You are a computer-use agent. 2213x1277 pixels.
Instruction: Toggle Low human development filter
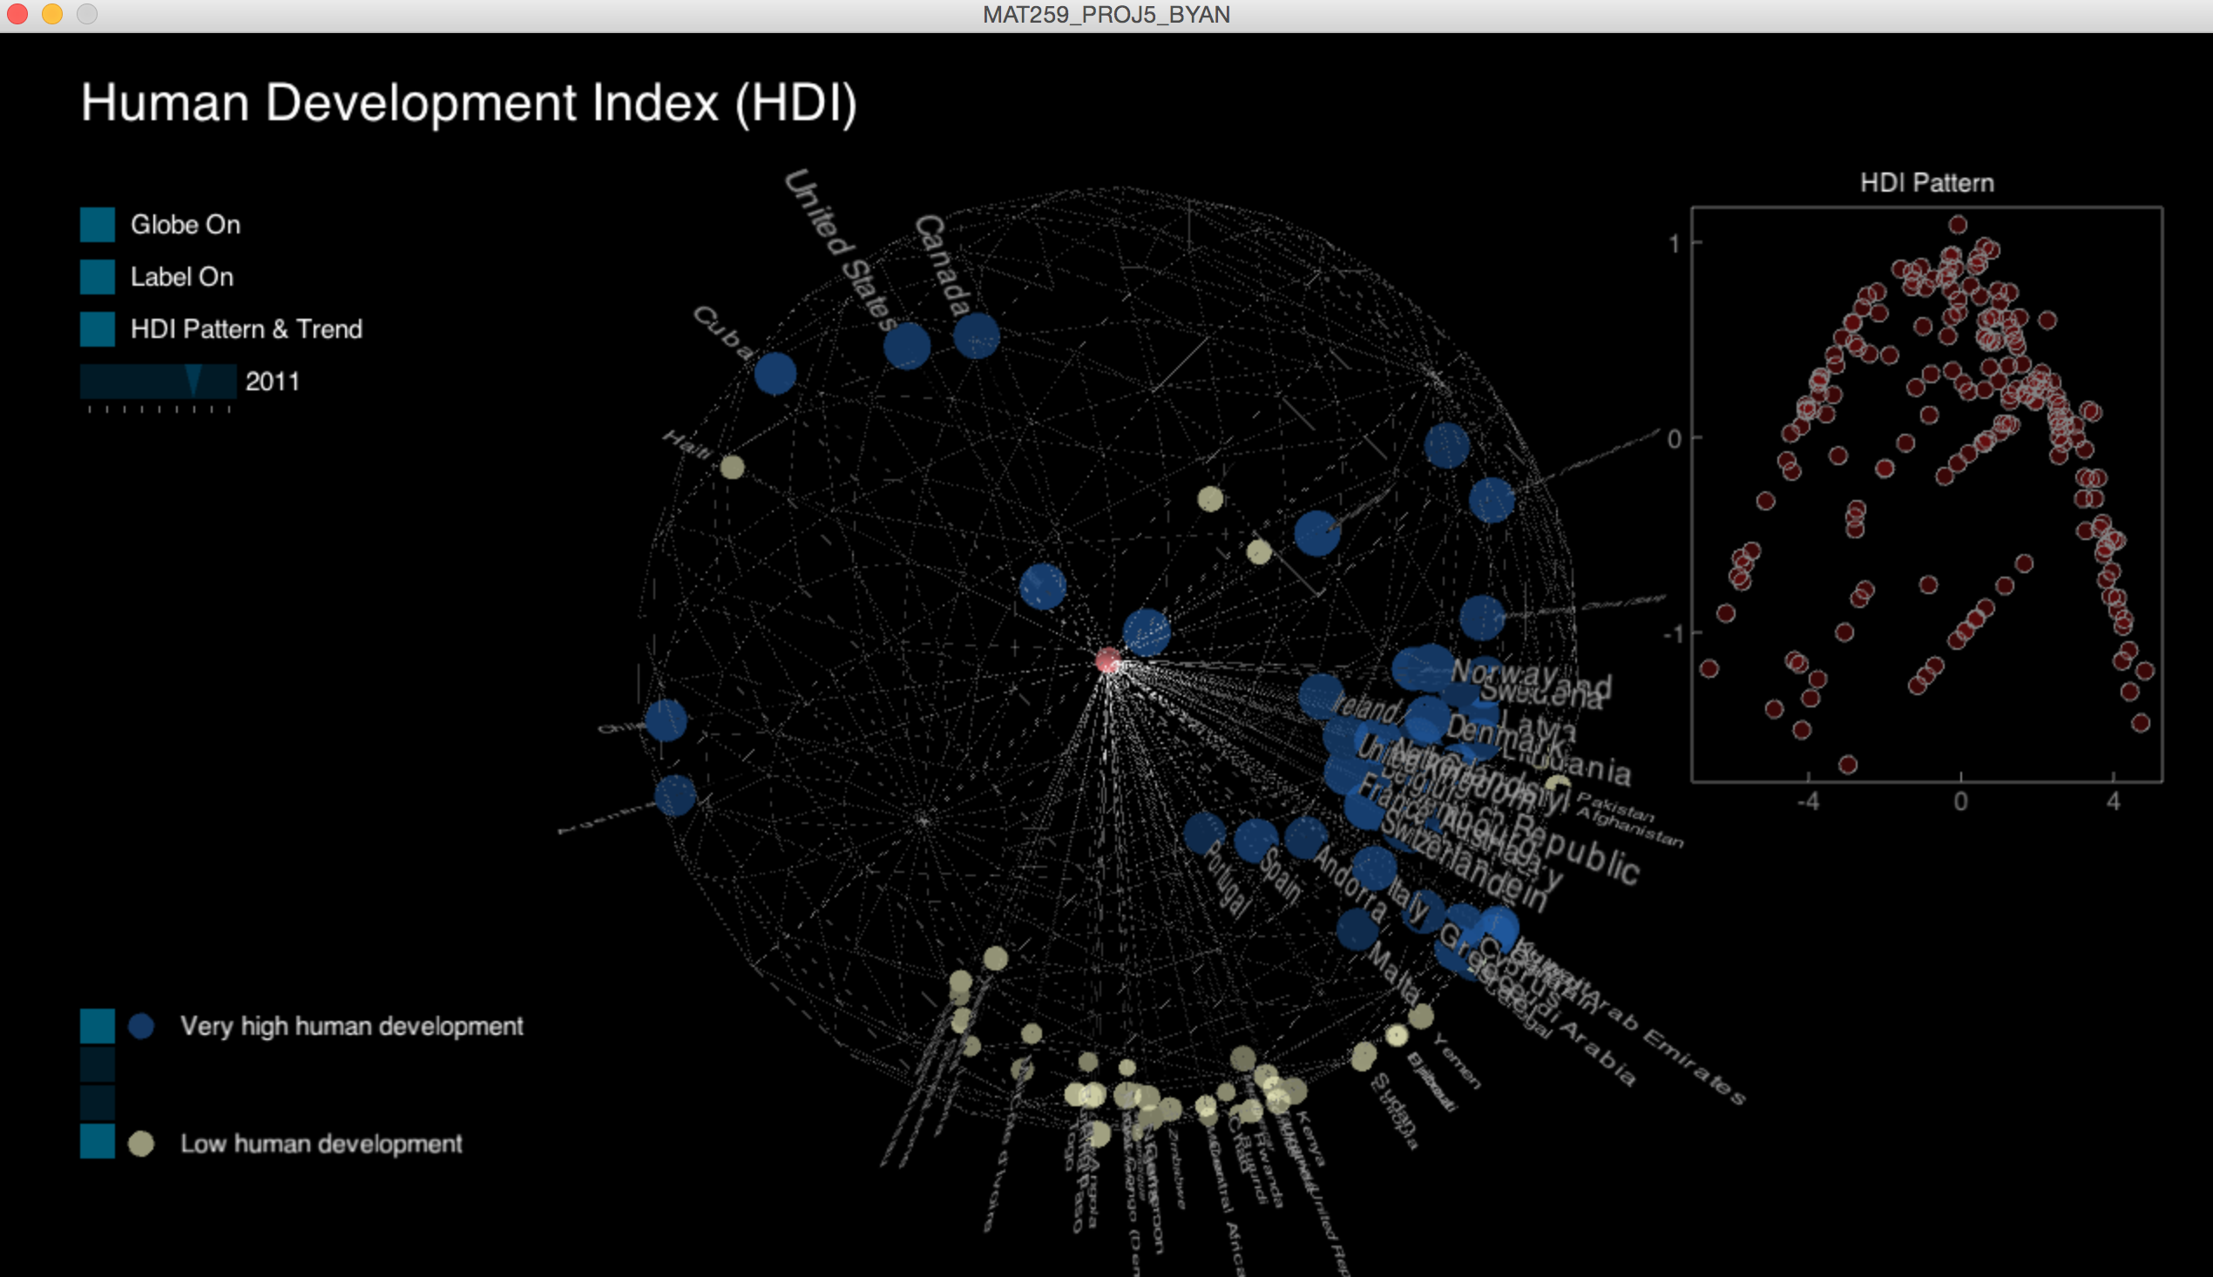[98, 1142]
